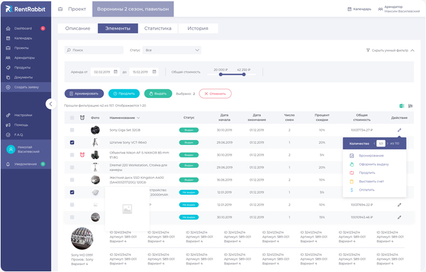Open column settings icon next to Excel export

(410, 105)
